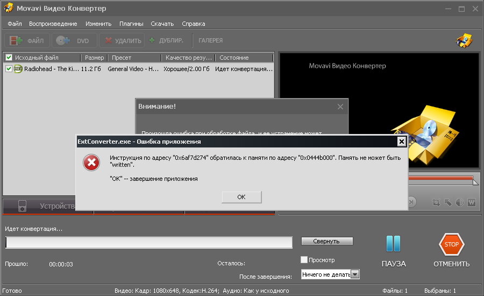
Task: Open the Плагины menu
Action: tap(131, 24)
